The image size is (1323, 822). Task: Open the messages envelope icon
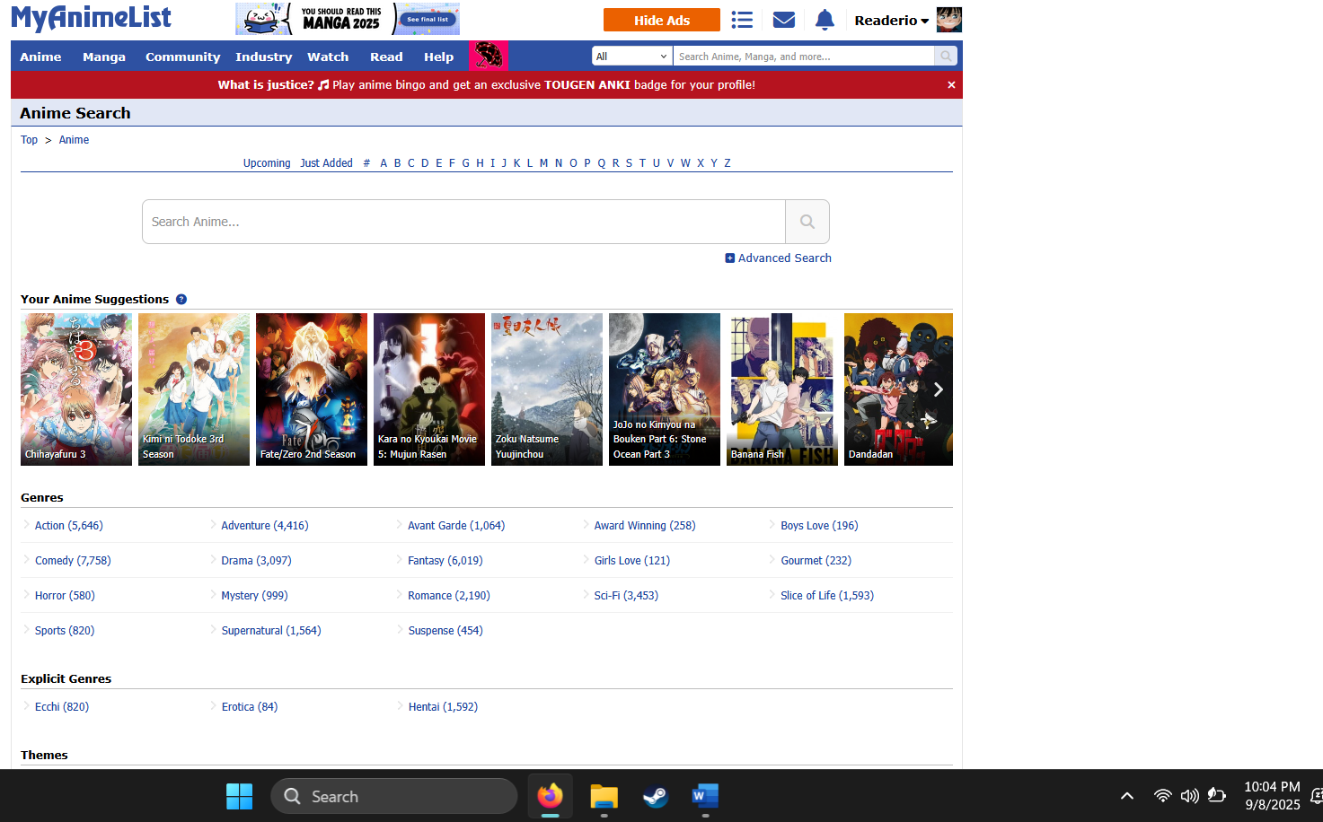[783, 20]
